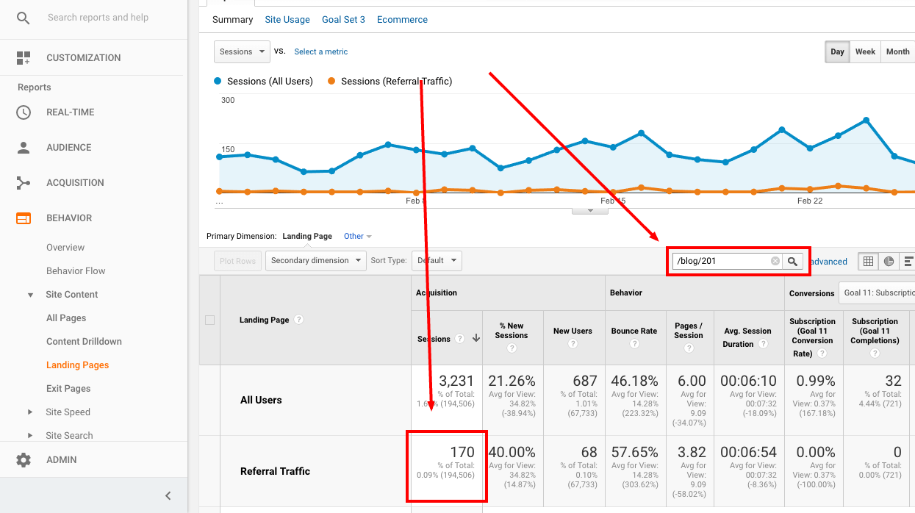Toggle the Day chart granularity
The image size is (915, 513).
click(x=836, y=51)
